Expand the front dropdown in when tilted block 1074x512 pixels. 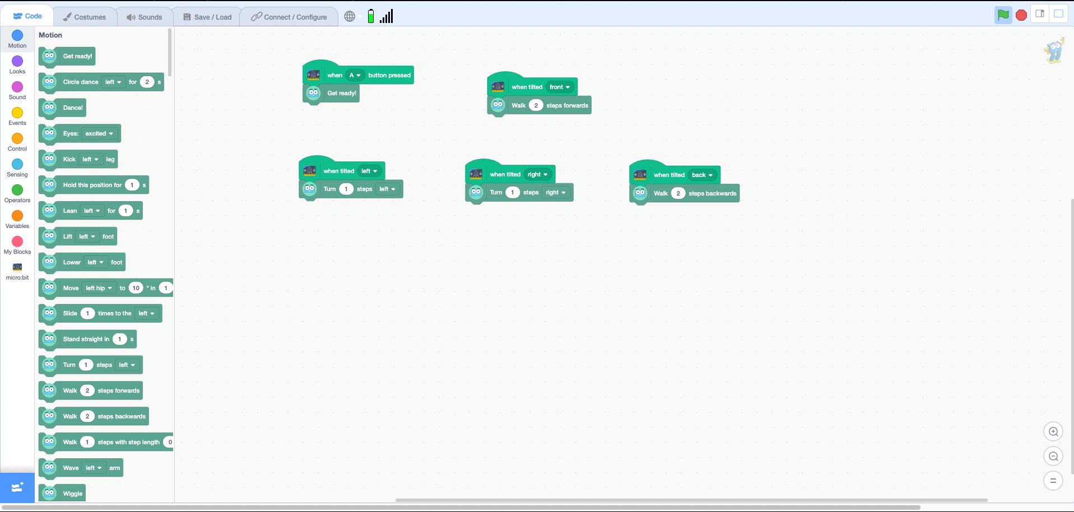(x=560, y=87)
